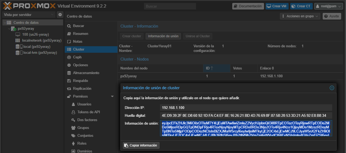
Task: Click the Unirse al Cluster button
Action: pyautogui.click(x=198, y=36)
